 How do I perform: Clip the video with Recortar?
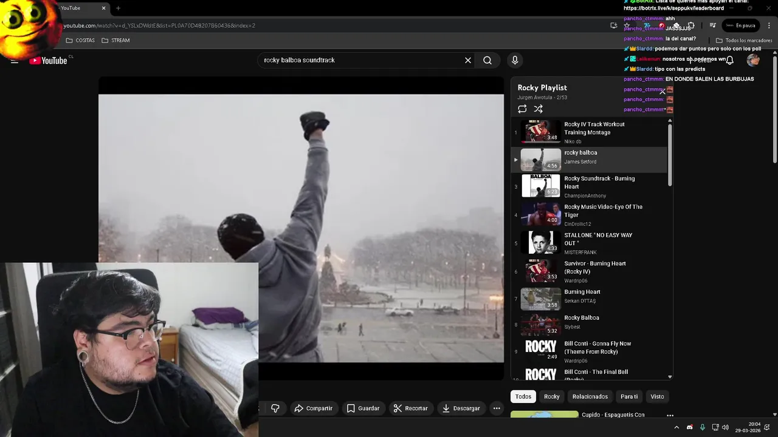tap(410, 408)
